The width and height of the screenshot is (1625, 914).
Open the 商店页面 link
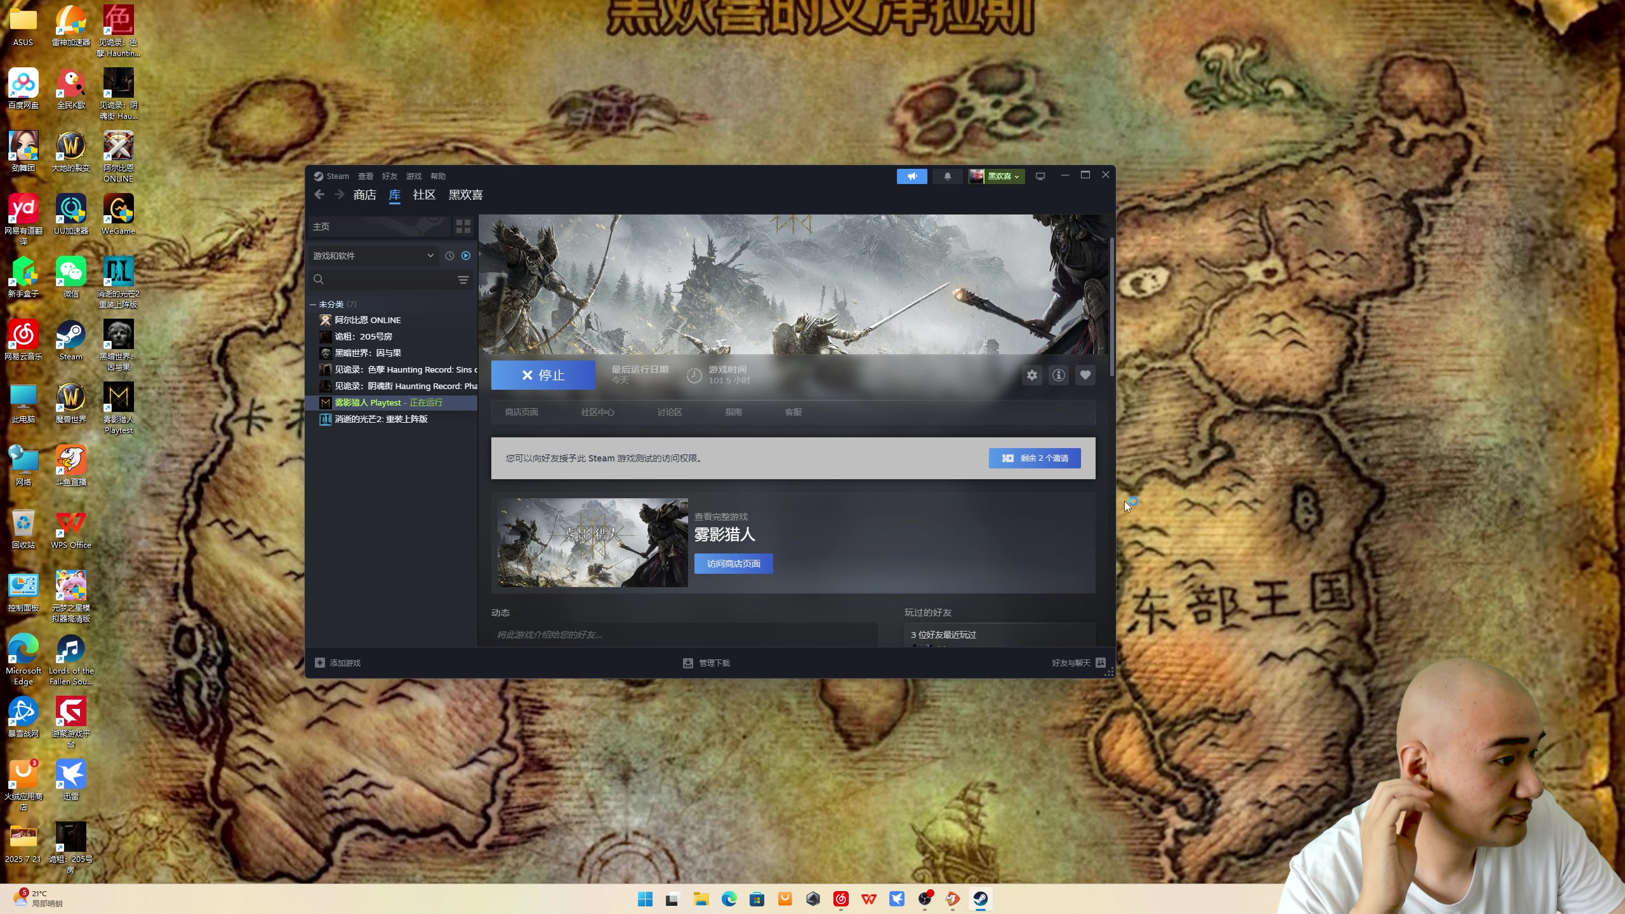coord(522,412)
